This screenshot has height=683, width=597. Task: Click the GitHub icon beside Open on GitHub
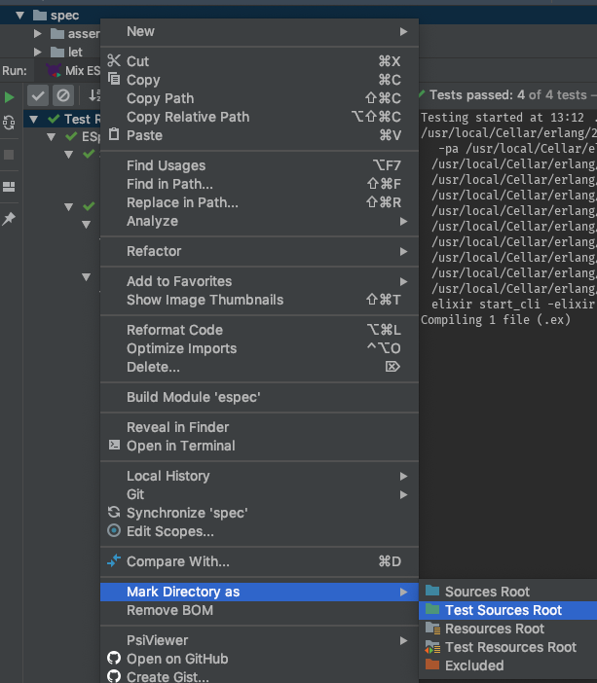(x=114, y=658)
